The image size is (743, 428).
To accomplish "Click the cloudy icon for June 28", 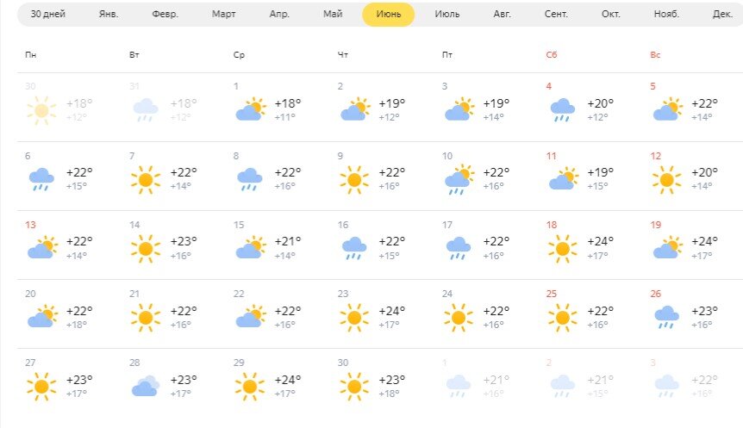I will tap(146, 387).
